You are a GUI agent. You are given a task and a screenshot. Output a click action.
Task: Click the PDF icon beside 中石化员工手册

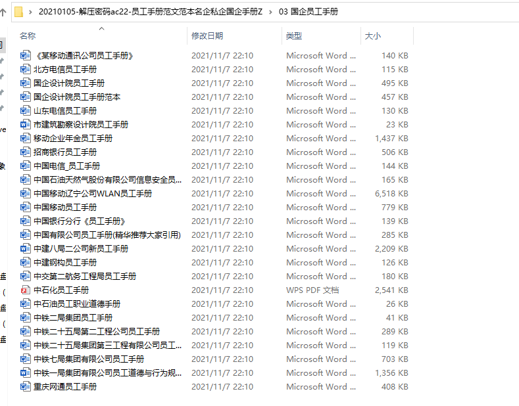point(26,290)
